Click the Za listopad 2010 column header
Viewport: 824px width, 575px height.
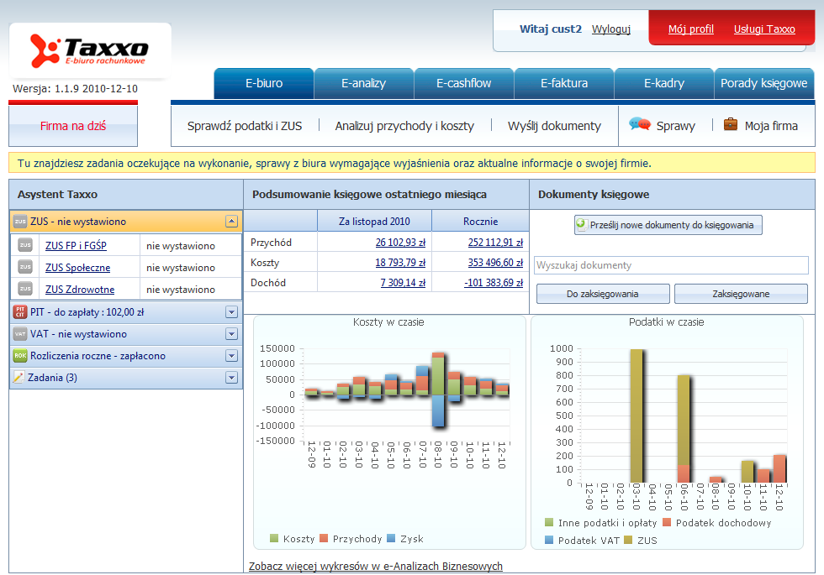(374, 221)
